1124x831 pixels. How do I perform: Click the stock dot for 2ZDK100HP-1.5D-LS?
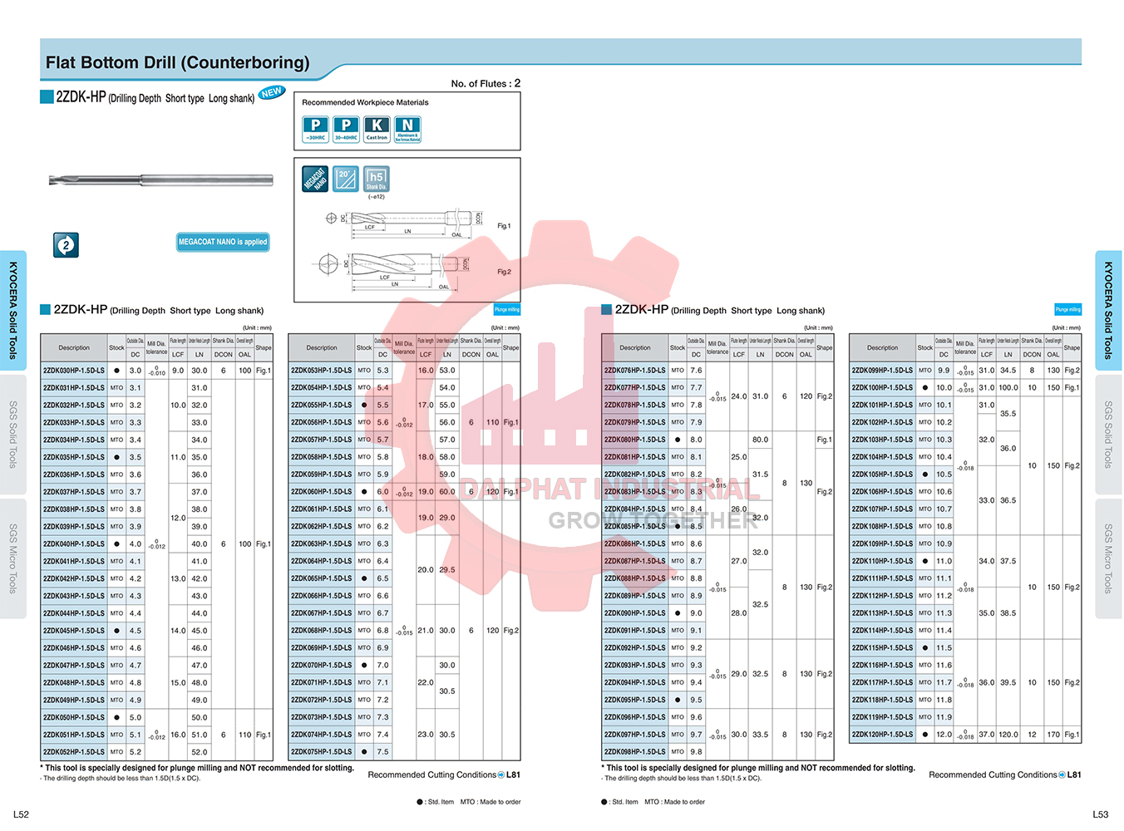coord(924,387)
